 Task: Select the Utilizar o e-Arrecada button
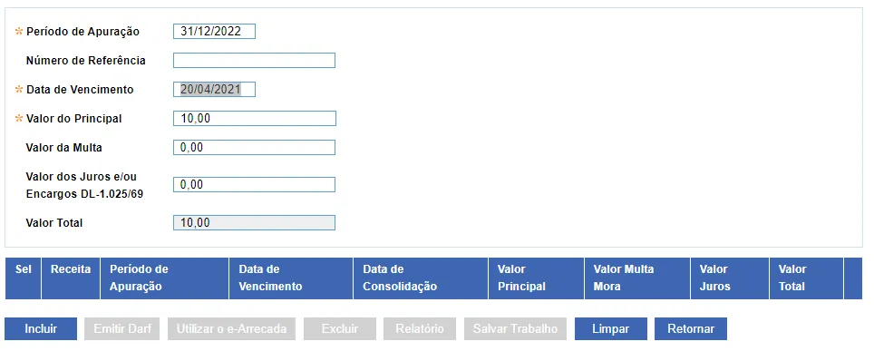pyautogui.click(x=232, y=328)
